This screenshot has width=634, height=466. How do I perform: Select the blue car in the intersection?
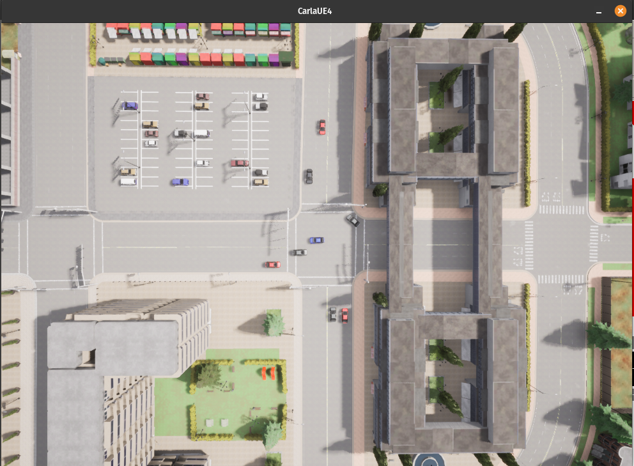pos(316,240)
